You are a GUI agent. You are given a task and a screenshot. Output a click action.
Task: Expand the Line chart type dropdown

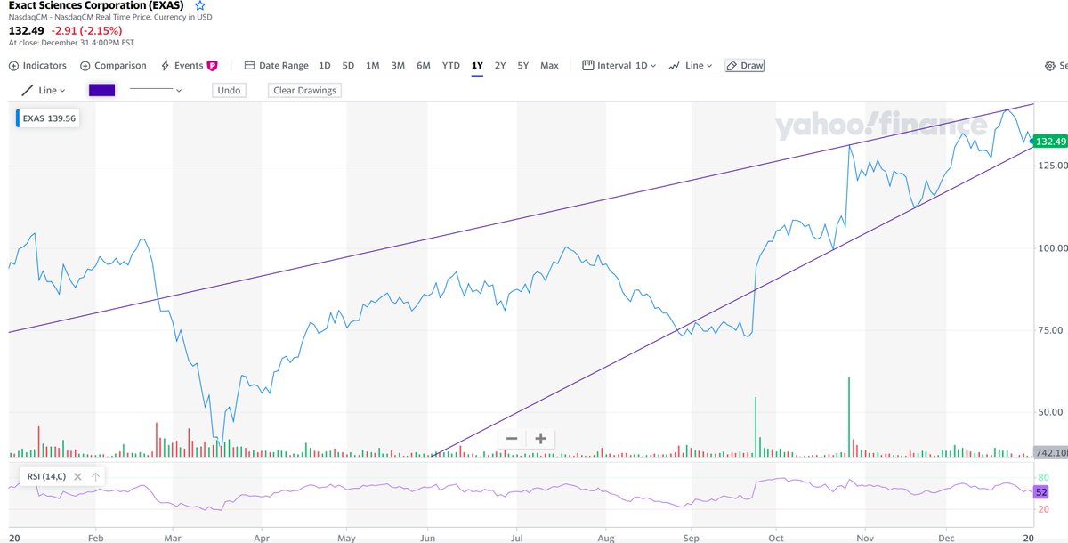[x=691, y=66]
